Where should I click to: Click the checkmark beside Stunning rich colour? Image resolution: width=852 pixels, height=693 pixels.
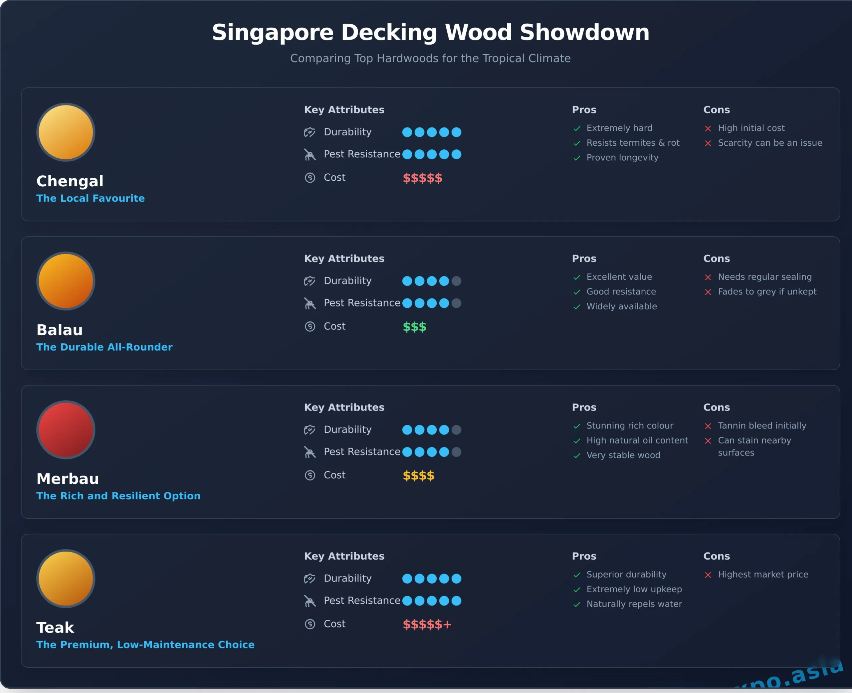pos(577,426)
